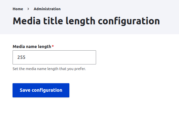Click the word 'title' in heading
The height and width of the screenshot is (123, 179).
53,21
